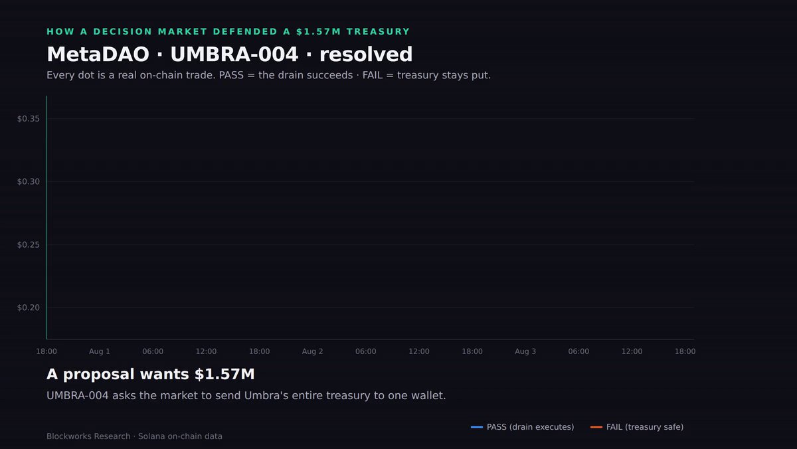Click the $0.25 y-axis label
This screenshot has height=449, width=797.
(x=29, y=245)
